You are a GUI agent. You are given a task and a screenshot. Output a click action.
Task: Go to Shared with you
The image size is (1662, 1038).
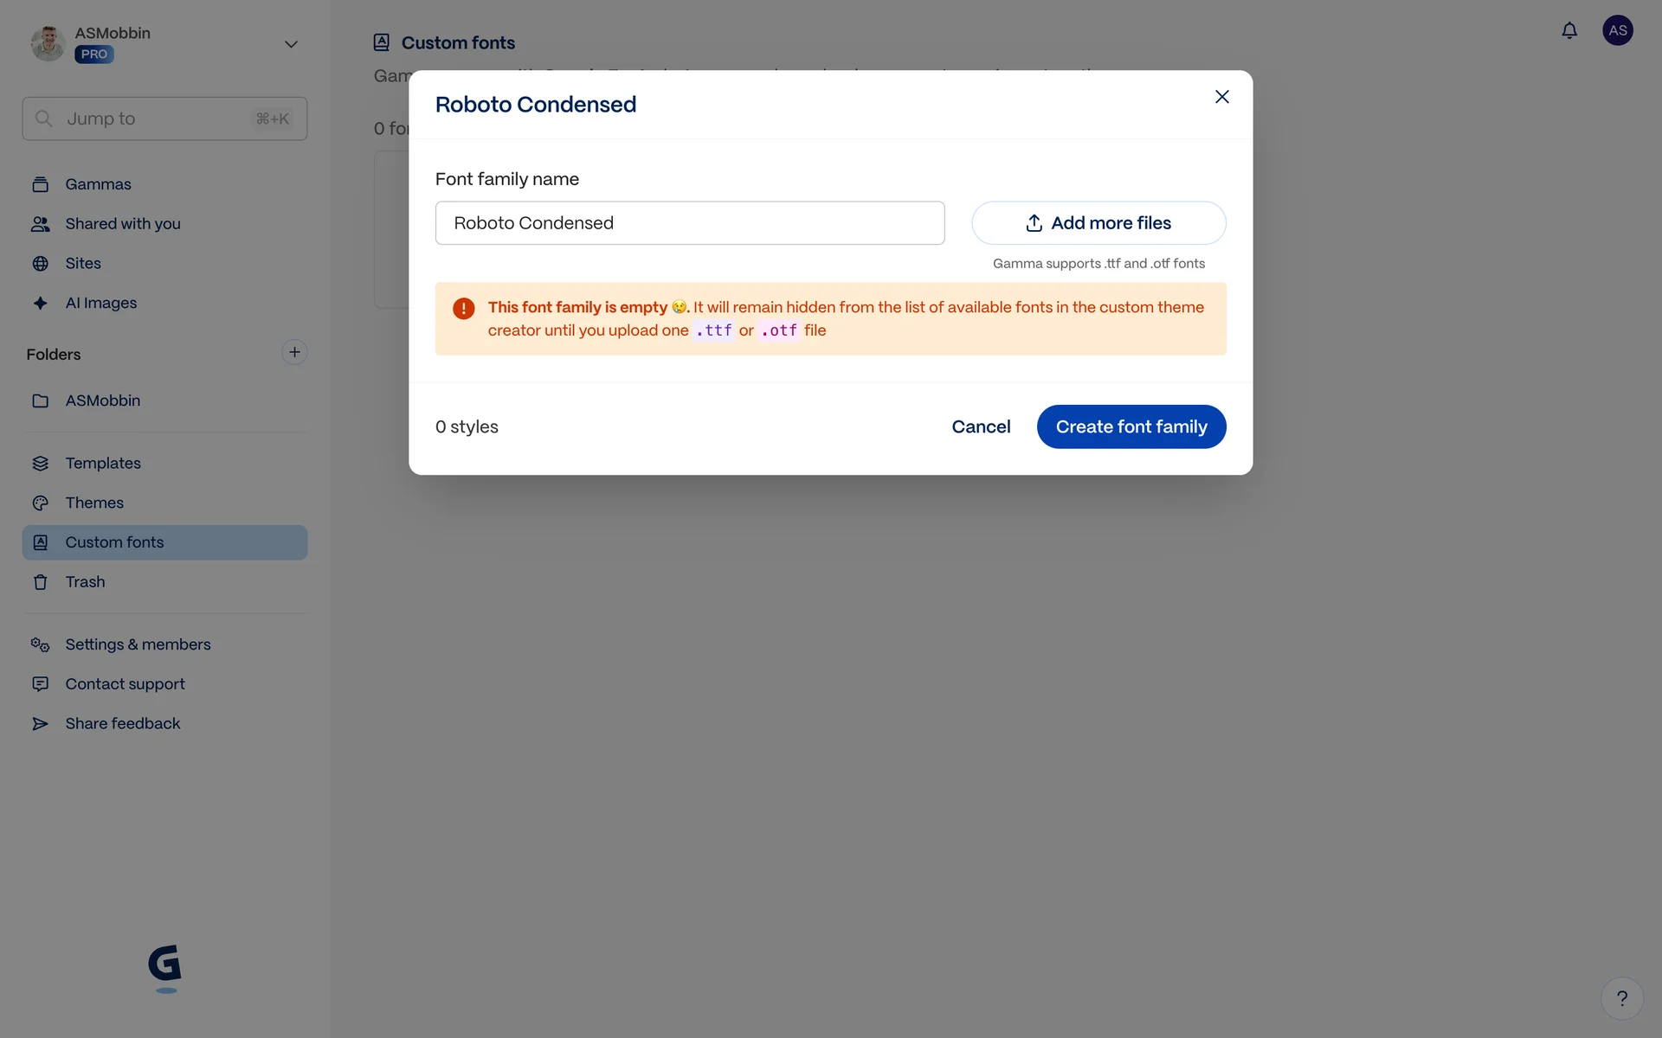[122, 224]
